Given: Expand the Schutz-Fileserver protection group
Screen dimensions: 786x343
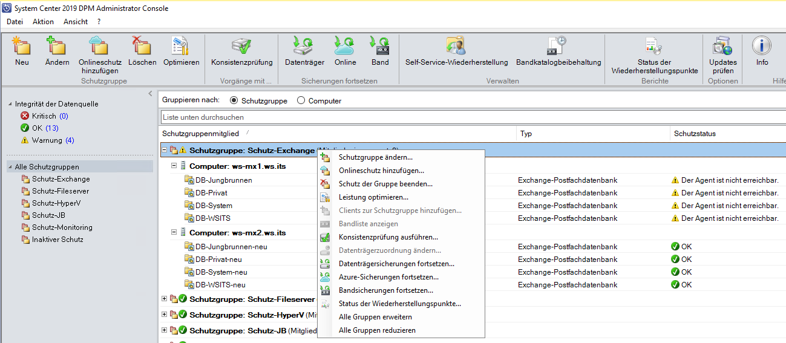Looking at the screenshot, I should (164, 299).
